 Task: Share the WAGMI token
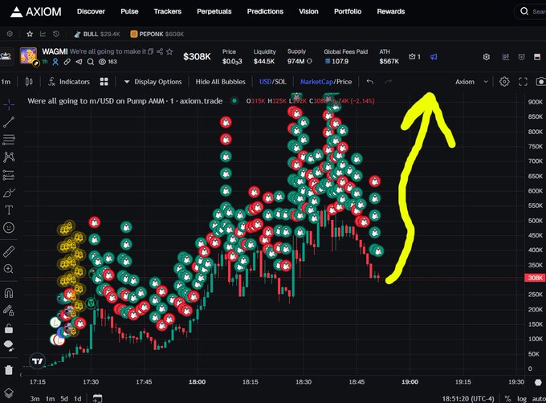tap(160, 51)
